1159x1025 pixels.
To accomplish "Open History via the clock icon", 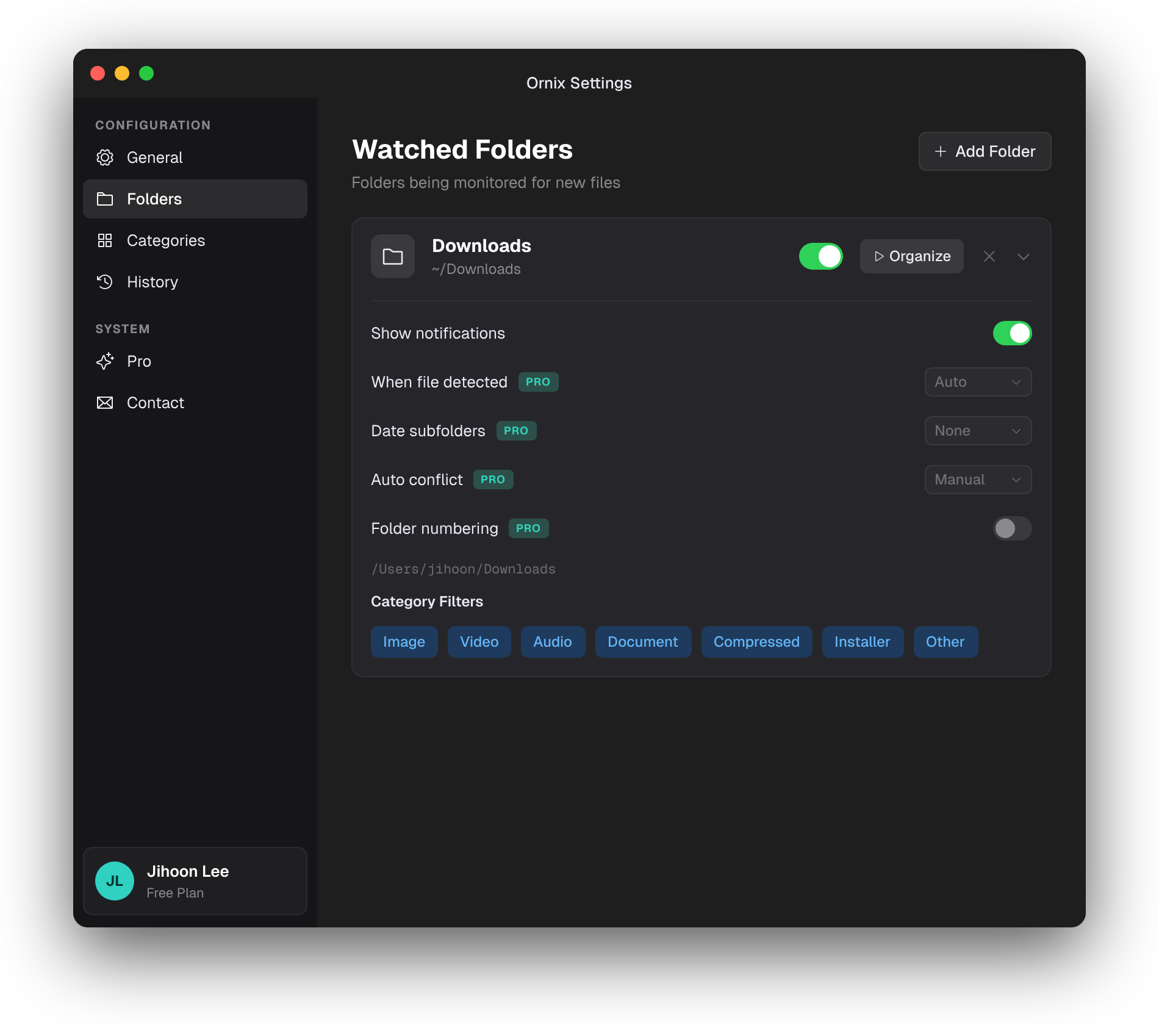I will point(105,282).
